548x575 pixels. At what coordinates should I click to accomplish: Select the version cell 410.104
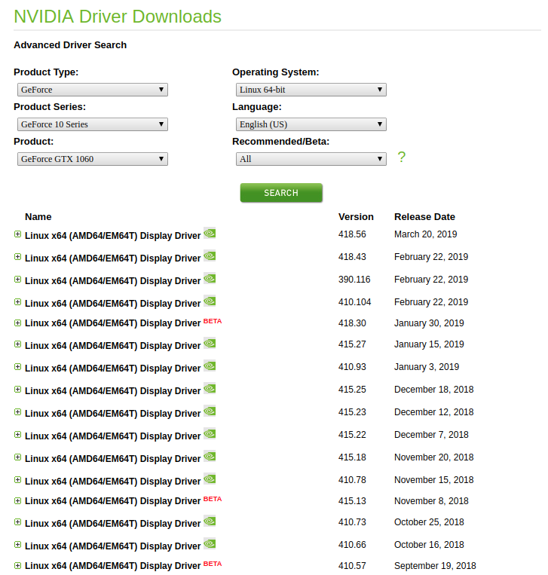pyautogui.click(x=355, y=301)
